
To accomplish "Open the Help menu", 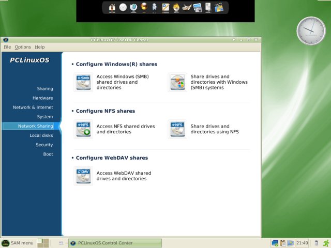I will tap(40, 47).
